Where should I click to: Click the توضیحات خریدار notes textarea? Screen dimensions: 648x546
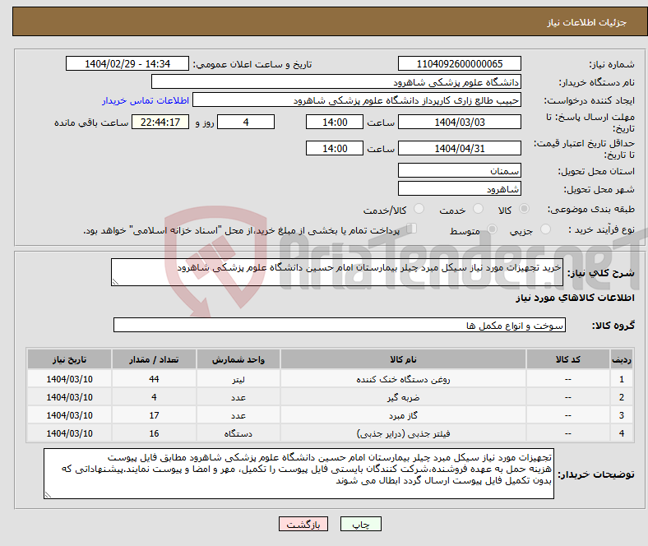299,474
